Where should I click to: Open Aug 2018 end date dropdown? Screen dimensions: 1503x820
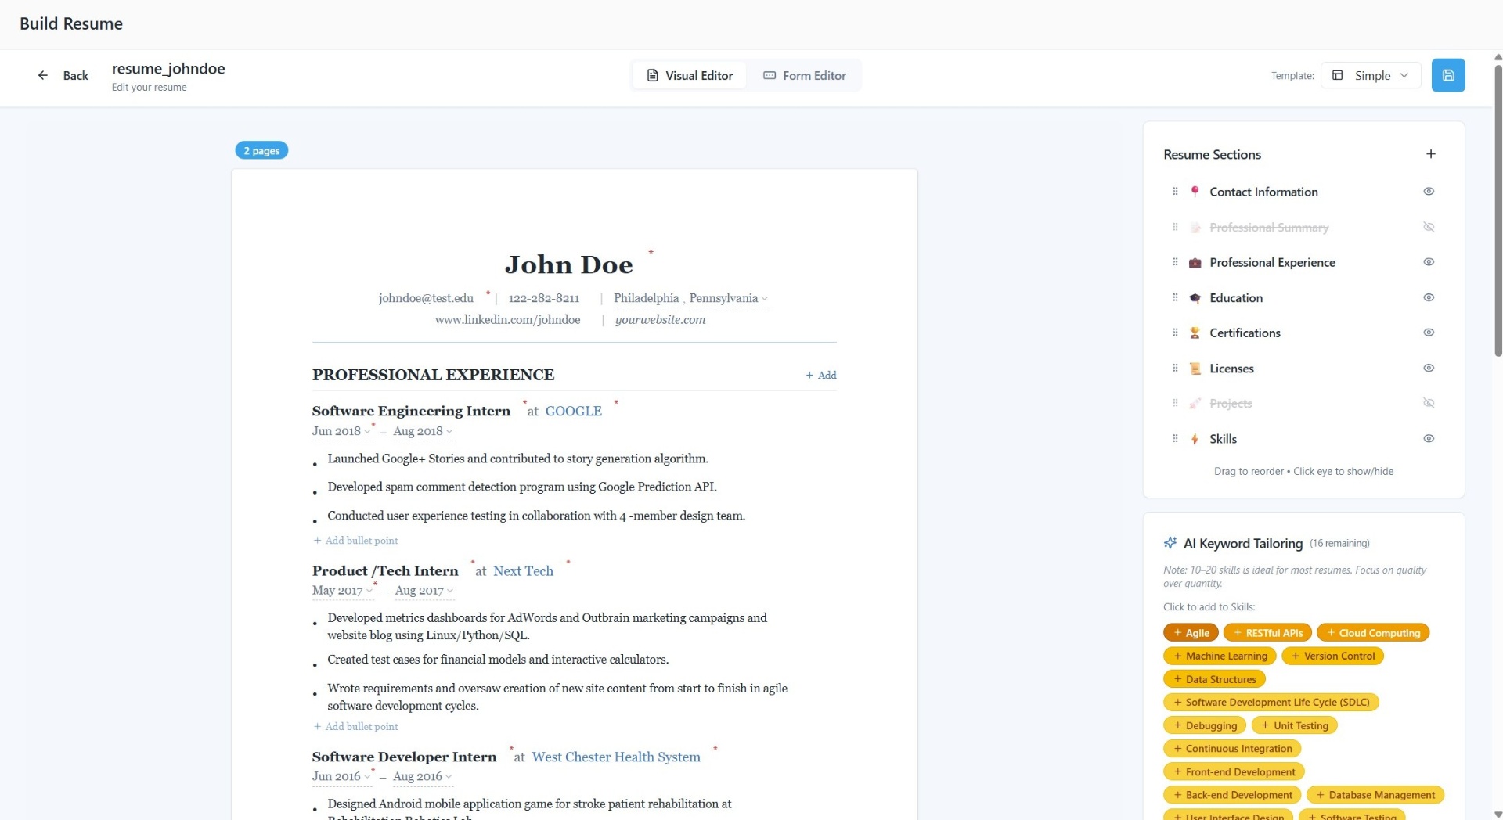click(x=423, y=431)
